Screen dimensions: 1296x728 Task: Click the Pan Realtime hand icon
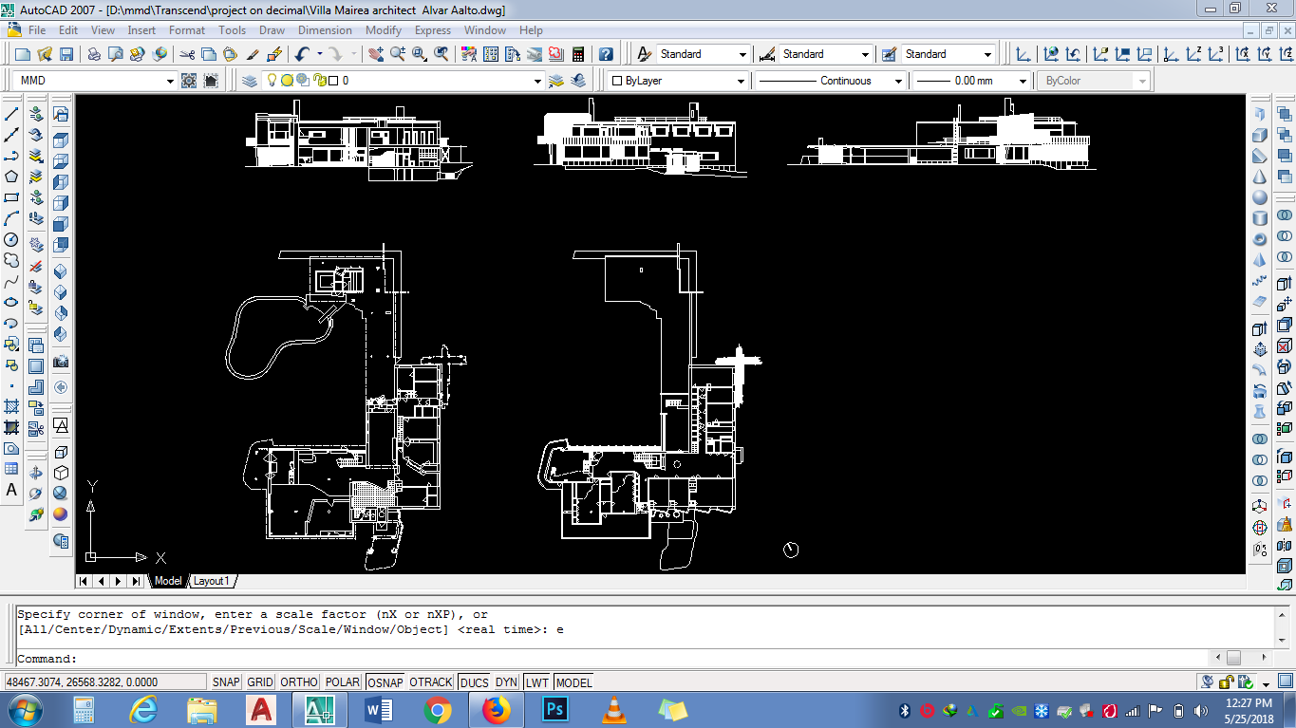click(x=376, y=54)
